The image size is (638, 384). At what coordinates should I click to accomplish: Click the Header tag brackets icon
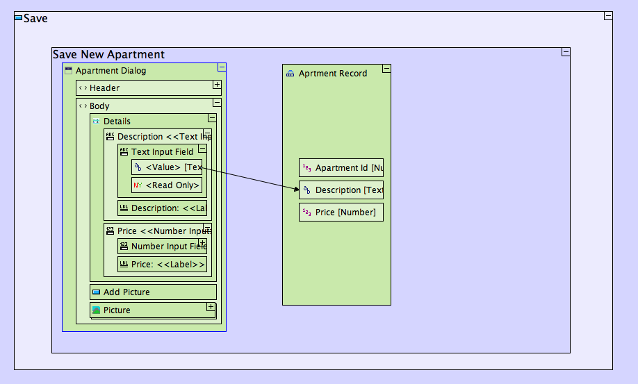pyautogui.click(x=82, y=88)
